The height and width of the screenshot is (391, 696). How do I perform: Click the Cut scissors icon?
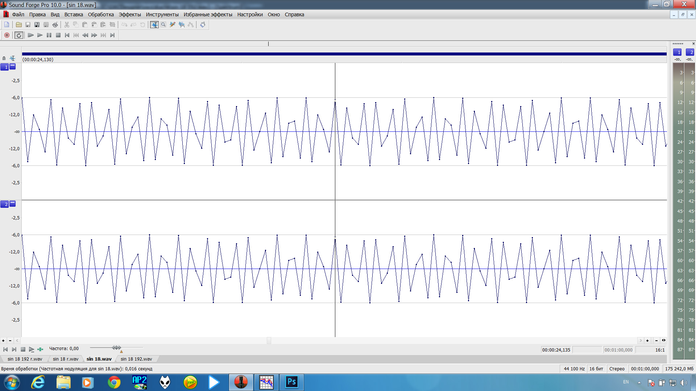(67, 25)
